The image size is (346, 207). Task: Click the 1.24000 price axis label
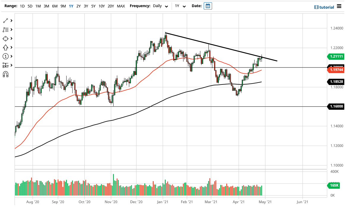(x=337, y=28)
